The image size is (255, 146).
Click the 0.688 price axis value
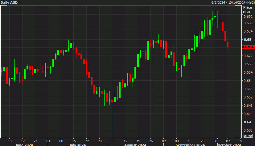pos(248,23)
